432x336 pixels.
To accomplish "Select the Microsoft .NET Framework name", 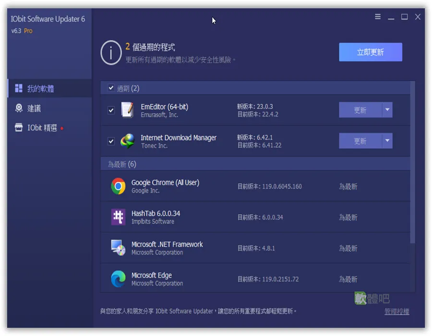I will click(x=167, y=244).
